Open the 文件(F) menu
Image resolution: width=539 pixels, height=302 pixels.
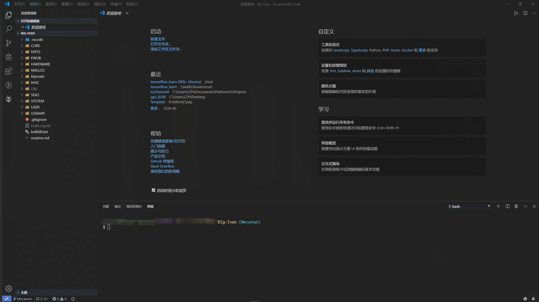[19, 4]
